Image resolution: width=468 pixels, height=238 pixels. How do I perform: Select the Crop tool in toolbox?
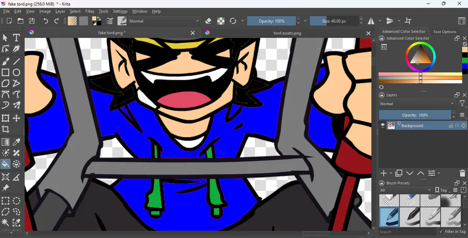(x=5, y=129)
